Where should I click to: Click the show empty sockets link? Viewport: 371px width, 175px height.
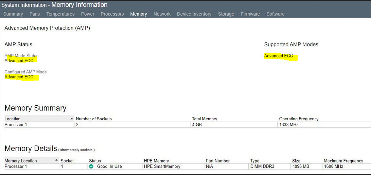77,150
